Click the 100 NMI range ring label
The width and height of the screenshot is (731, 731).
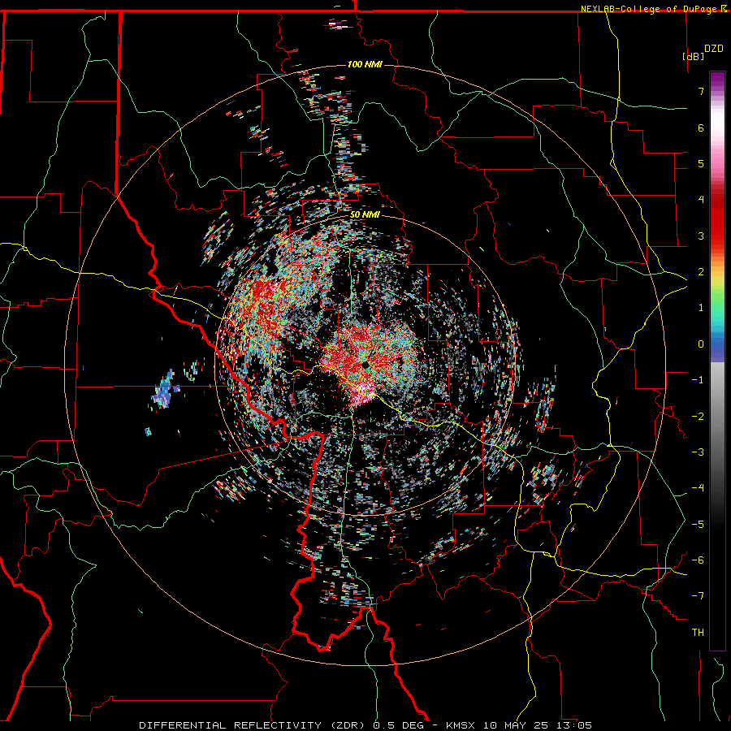[365, 64]
